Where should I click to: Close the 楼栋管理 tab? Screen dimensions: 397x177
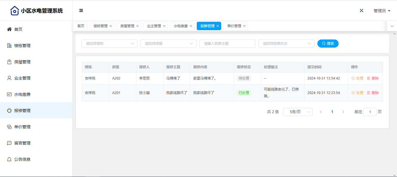click(x=111, y=26)
